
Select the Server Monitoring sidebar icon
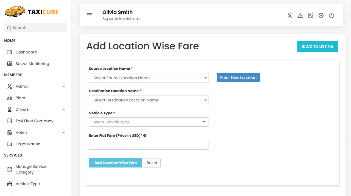coord(10,64)
